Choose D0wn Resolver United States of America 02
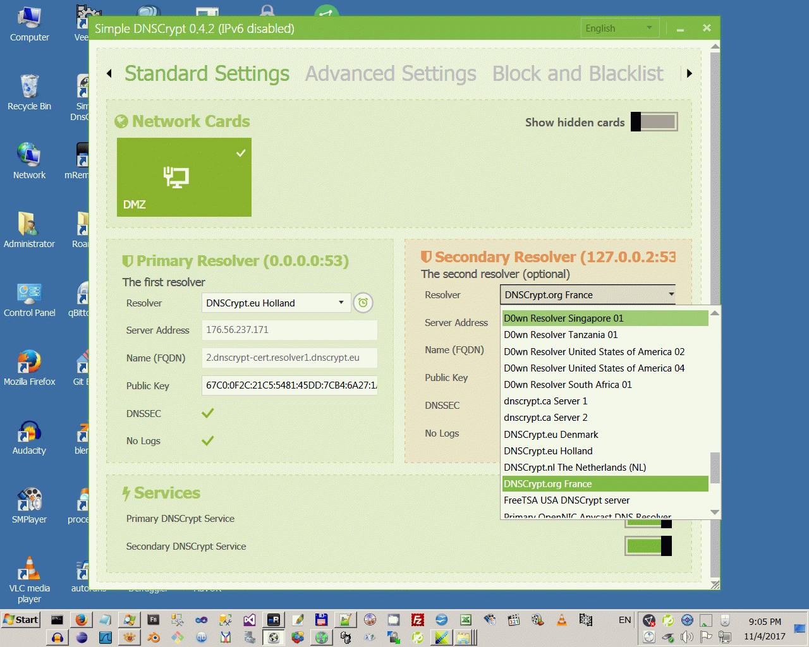The height and width of the screenshot is (647, 809). [x=605, y=352]
